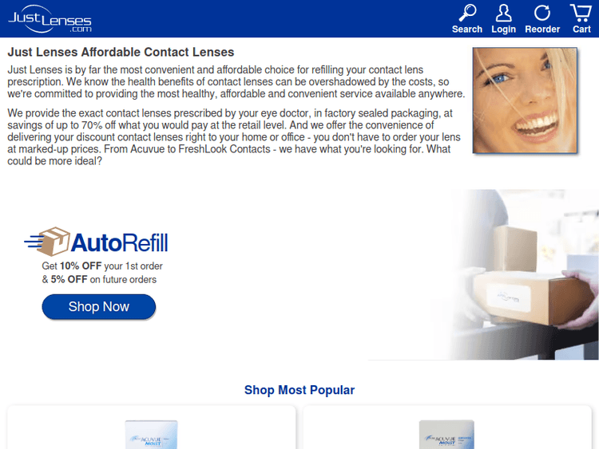Click the Search label in header
The width and height of the screenshot is (599, 449).
(x=467, y=30)
